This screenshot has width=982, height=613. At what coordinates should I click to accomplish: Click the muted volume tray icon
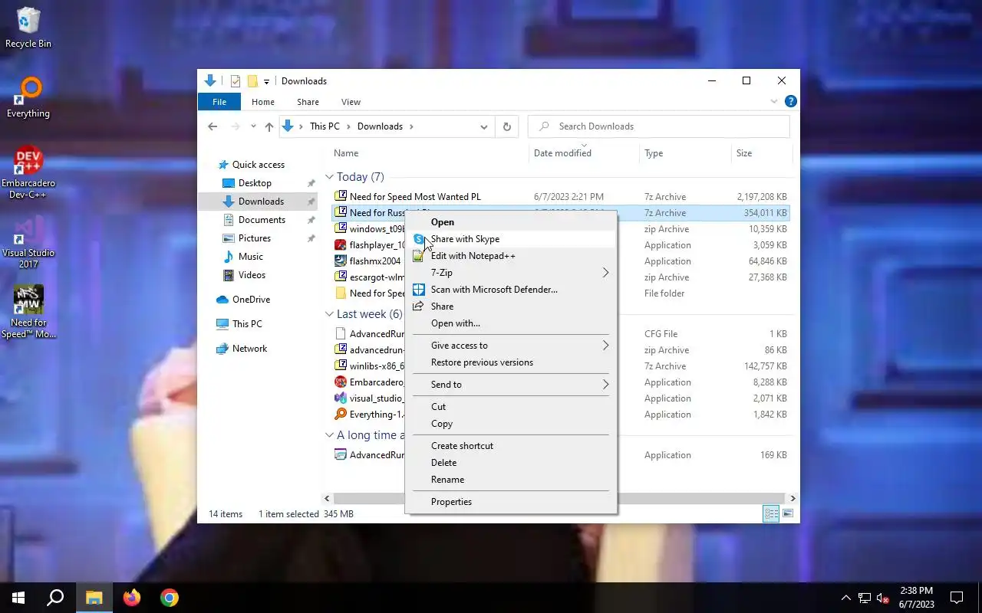[883, 598]
